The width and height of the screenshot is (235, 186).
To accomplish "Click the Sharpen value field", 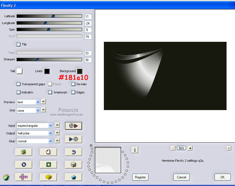I will click(88, 60).
